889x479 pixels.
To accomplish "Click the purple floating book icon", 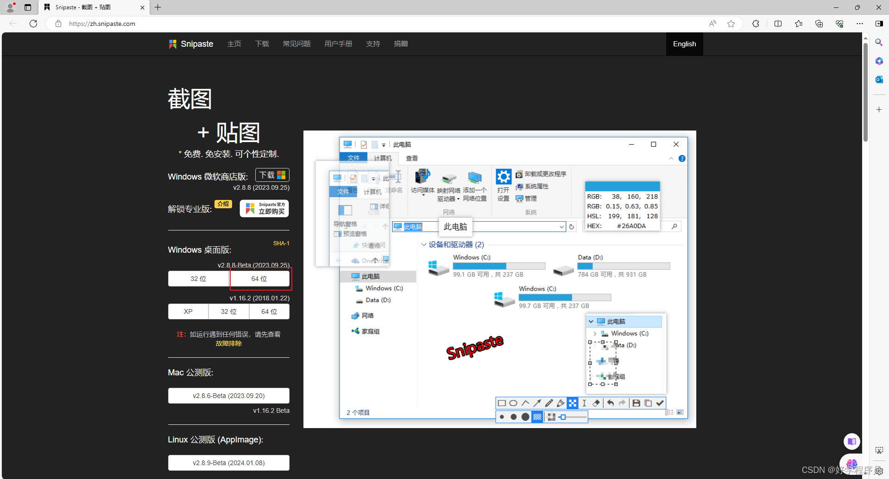I will tap(851, 442).
